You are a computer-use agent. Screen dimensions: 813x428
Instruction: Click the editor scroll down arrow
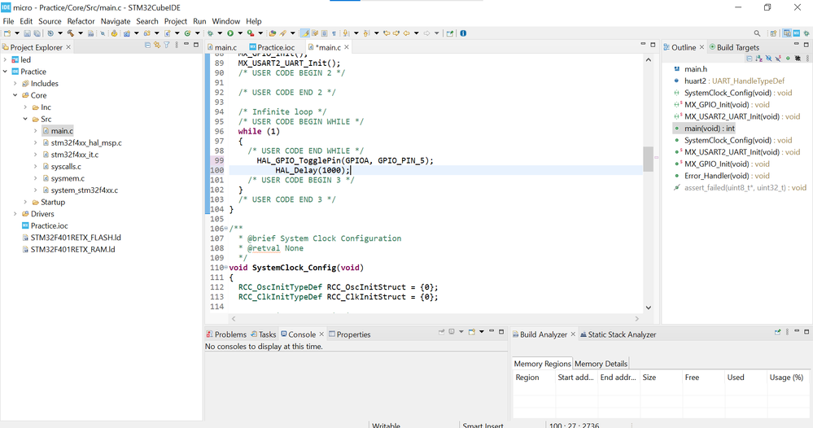click(x=648, y=308)
